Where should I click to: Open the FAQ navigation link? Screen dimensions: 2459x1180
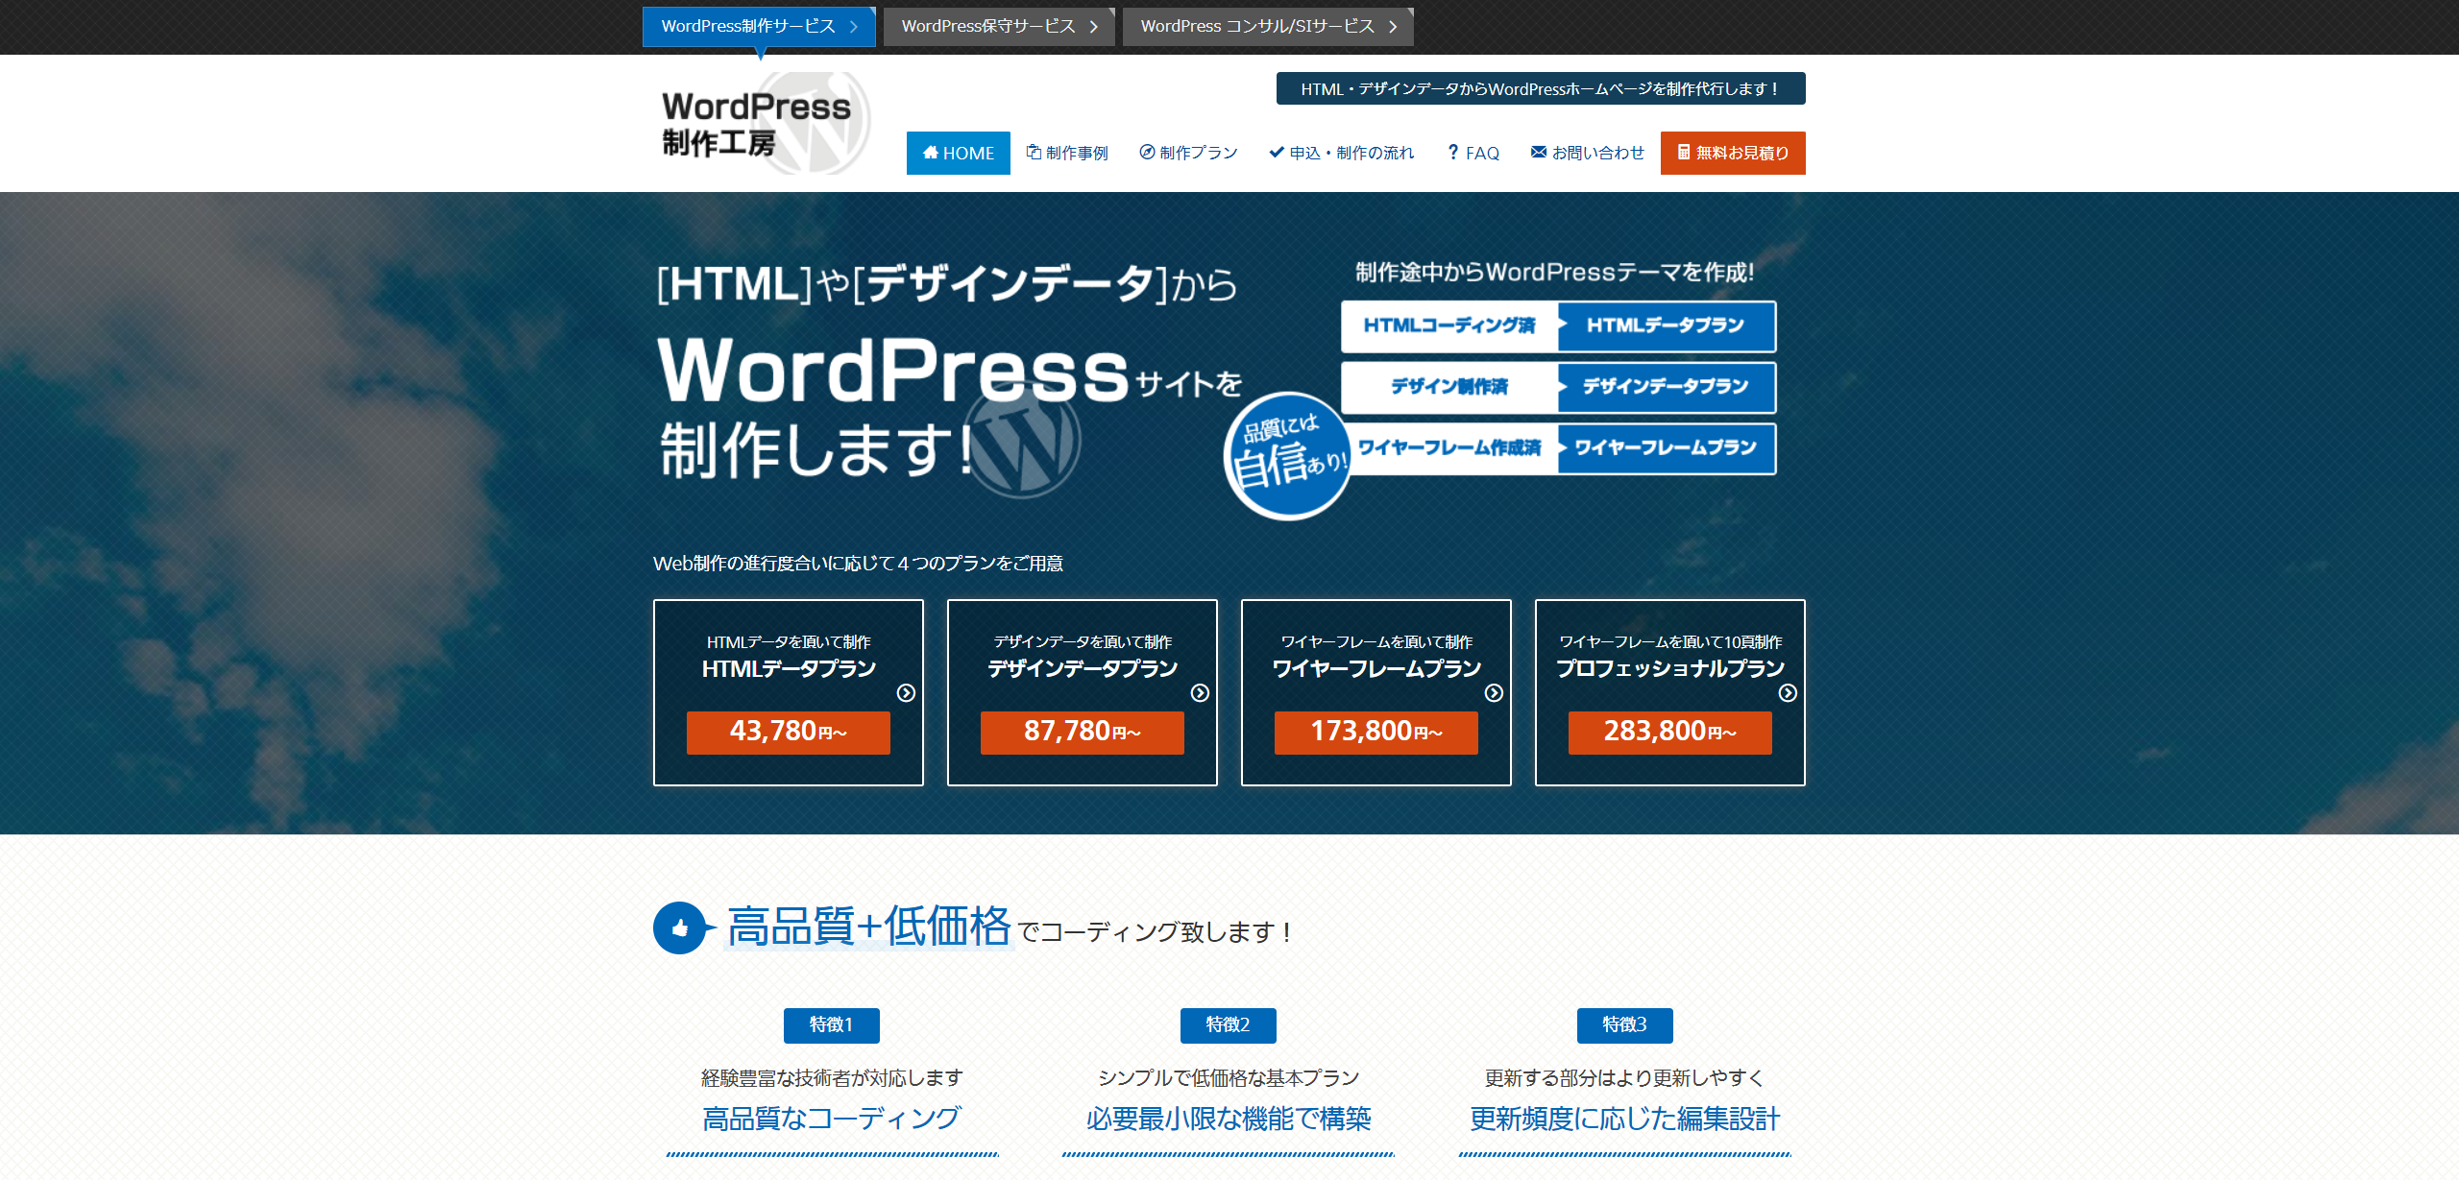point(1473,154)
